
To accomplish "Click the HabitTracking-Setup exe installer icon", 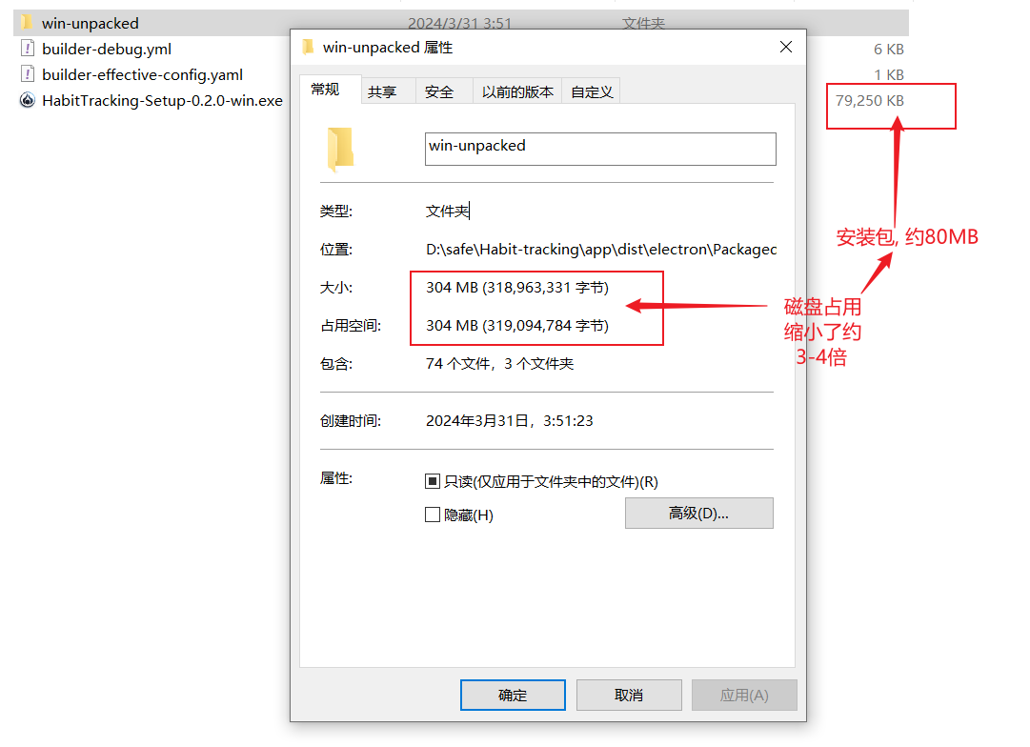I will pos(28,100).
